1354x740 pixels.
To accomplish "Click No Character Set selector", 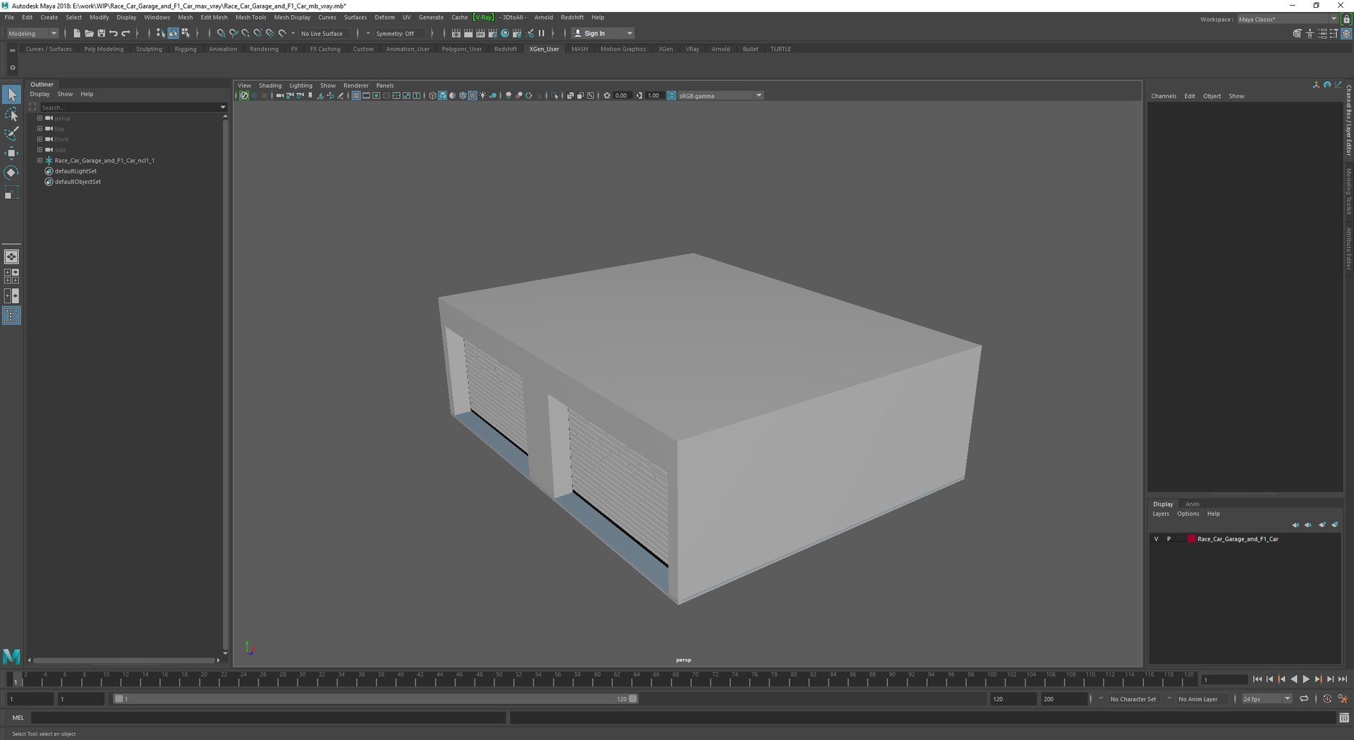I will click(1133, 699).
